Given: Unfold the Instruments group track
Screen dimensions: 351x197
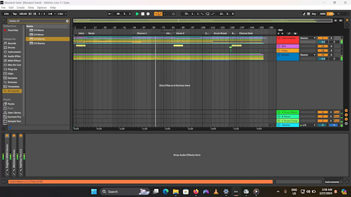Looking at the screenshot, I should click(279, 38).
